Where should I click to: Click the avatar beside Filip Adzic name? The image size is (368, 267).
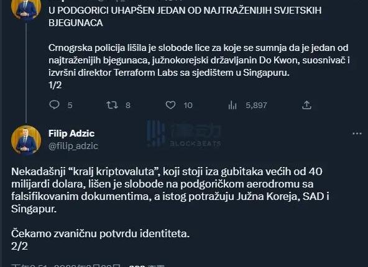(x=26, y=140)
